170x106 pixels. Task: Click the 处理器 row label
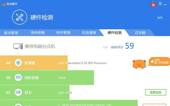point(30,63)
